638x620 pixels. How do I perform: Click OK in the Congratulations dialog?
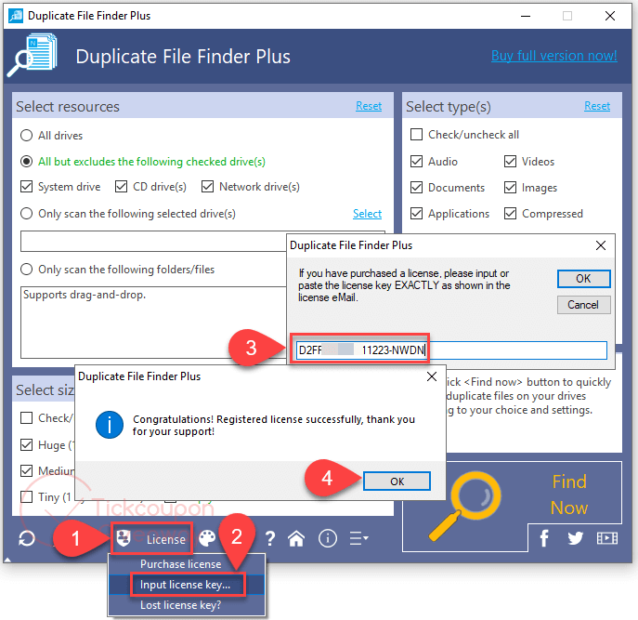pyautogui.click(x=397, y=481)
